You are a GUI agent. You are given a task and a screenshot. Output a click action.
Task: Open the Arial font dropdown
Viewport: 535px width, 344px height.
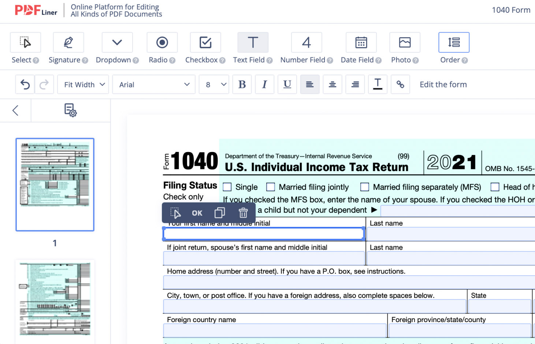[x=154, y=84]
